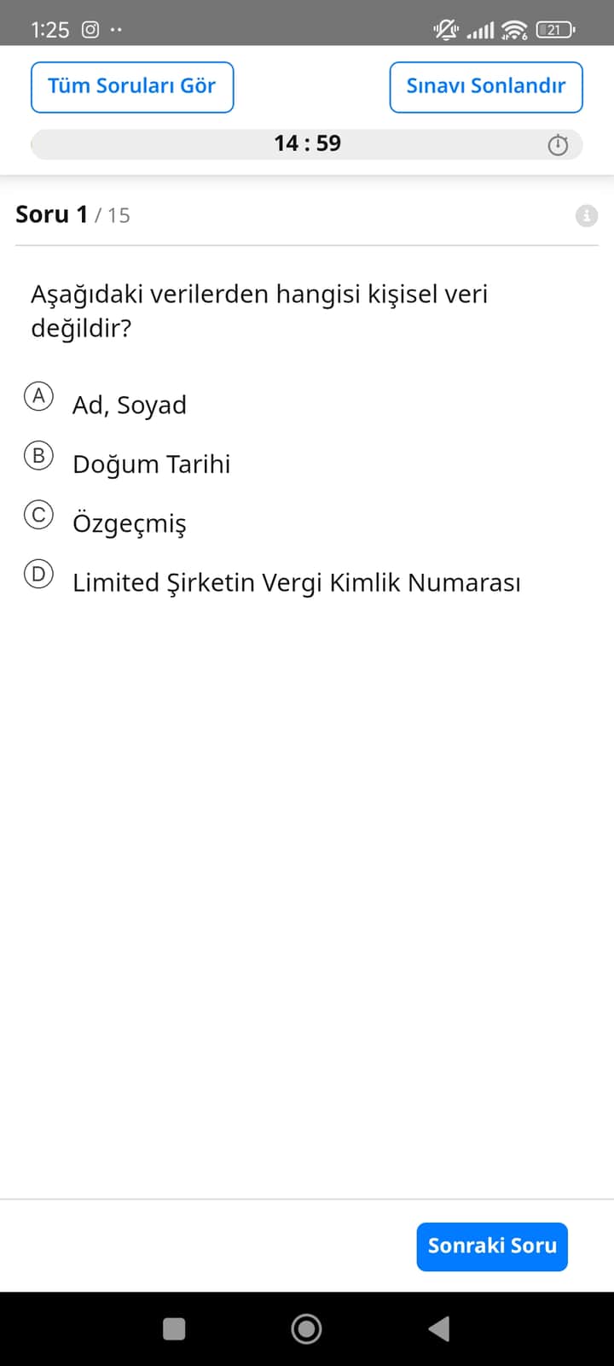Tap the battery indicator icon
The height and width of the screenshot is (1366, 614).
(x=555, y=30)
